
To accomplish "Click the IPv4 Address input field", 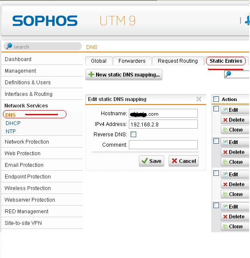I will tap(163, 124).
